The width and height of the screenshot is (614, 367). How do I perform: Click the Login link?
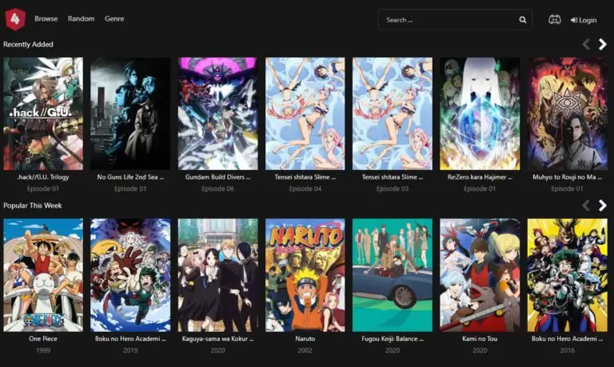click(584, 20)
